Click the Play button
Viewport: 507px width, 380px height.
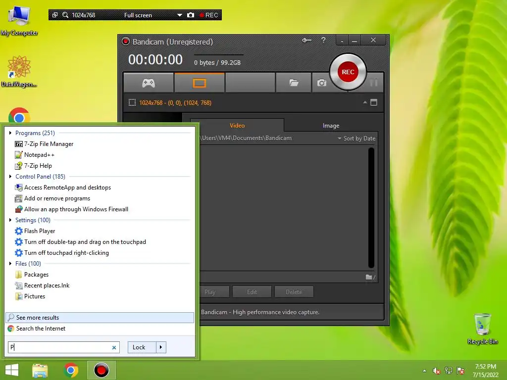point(210,292)
